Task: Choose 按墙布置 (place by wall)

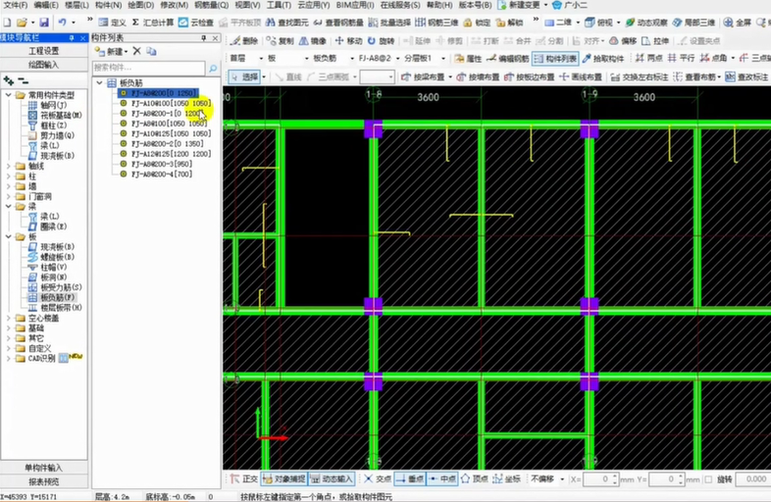Action: pyautogui.click(x=478, y=77)
